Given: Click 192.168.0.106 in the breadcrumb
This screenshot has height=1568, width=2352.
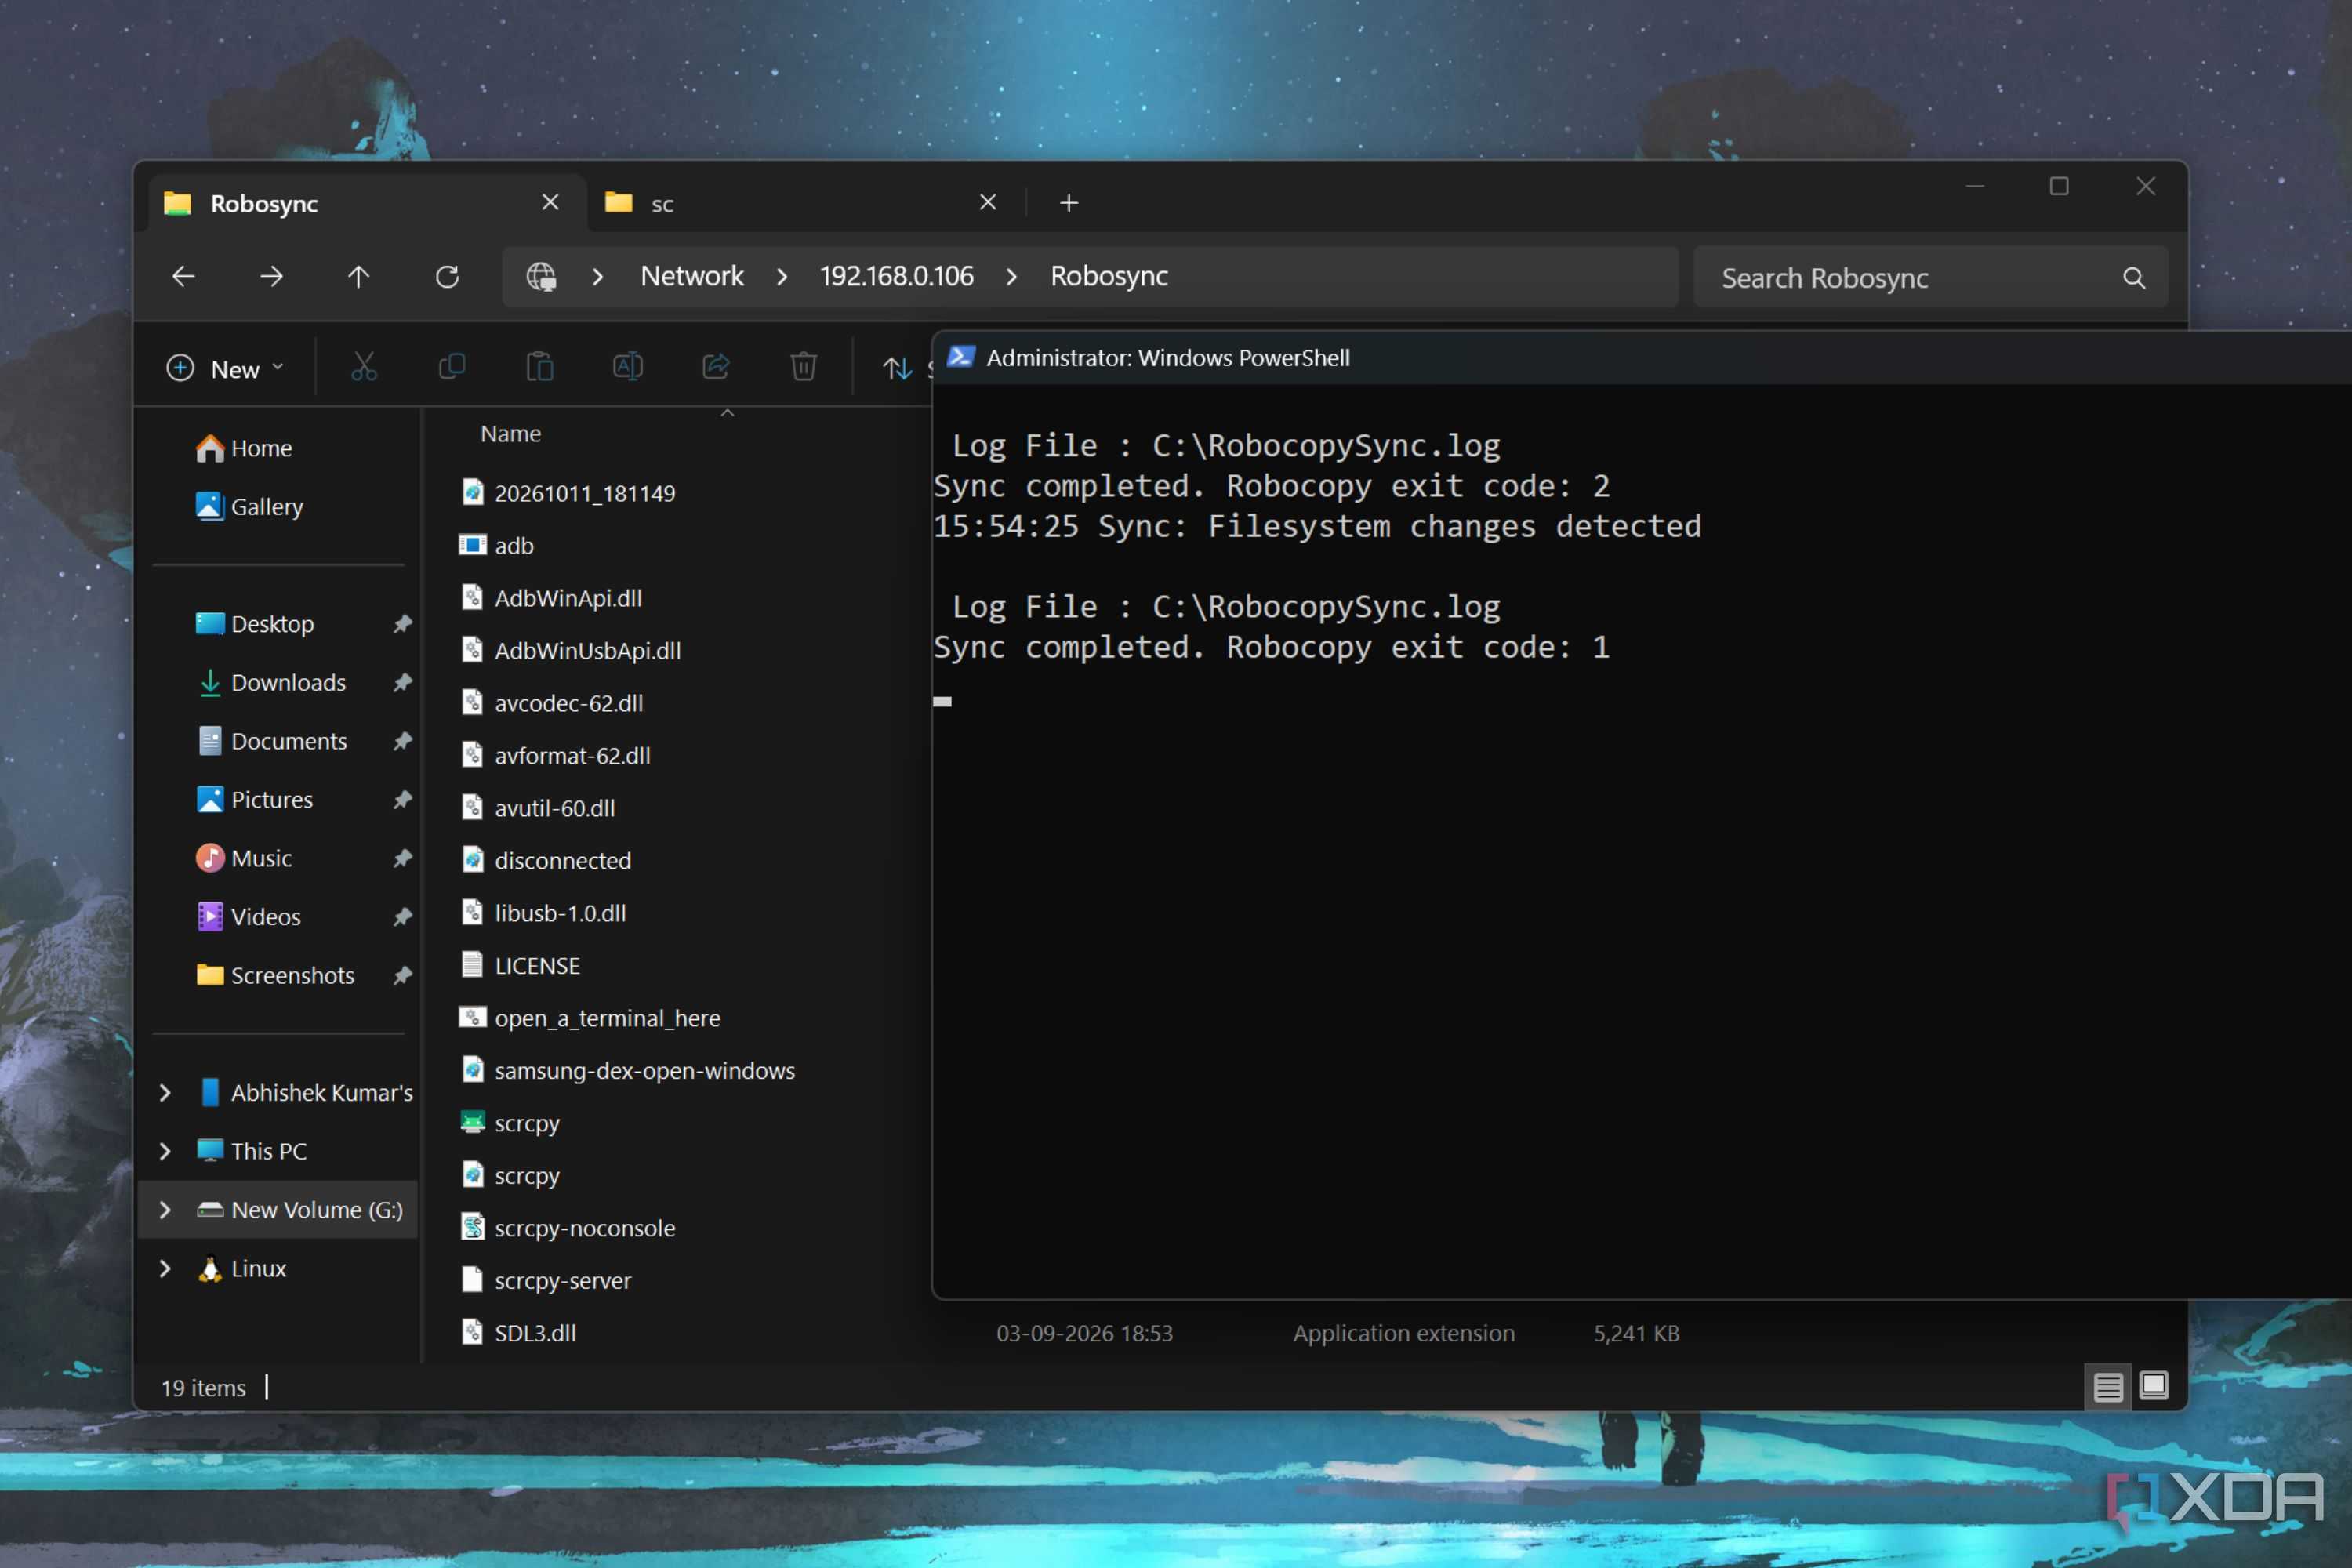Looking at the screenshot, I should [x=896, y=276].
